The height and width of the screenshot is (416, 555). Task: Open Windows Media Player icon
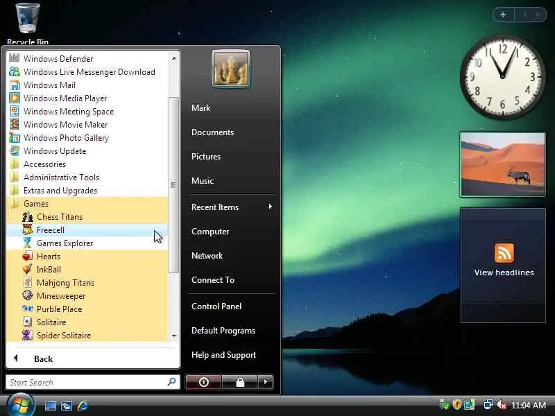[x=15, y=98]
